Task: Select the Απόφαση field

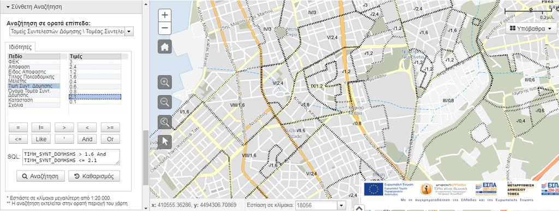Action: [x=34, y=67]
